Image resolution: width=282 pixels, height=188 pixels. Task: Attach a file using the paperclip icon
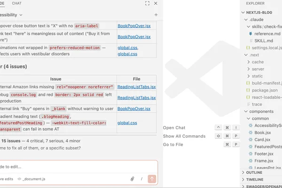[x=132, y=179]
